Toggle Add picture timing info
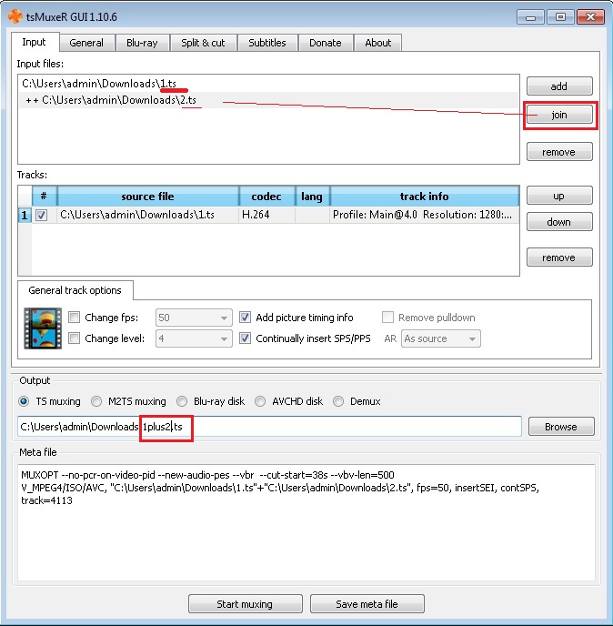613x626 pixels. point(245,318)
